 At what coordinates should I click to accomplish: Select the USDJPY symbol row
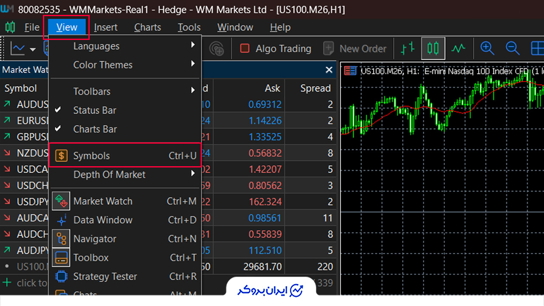click(168, 202)
